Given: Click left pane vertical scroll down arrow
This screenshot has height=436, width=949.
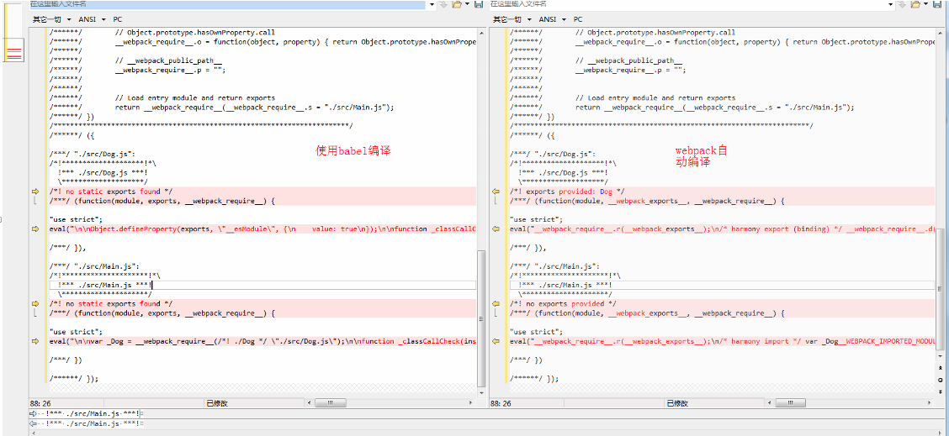Looking at the screenshot, I should (482, 391).
